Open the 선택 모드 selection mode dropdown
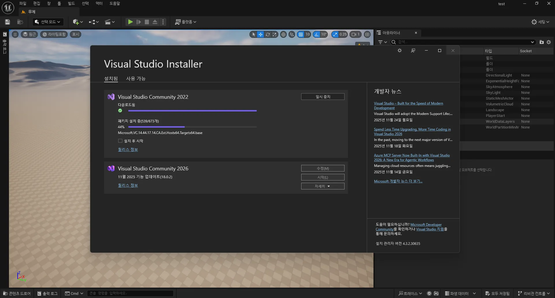This screenshot has height=298, width=555. pyautogui.click(x=48, y=22)
